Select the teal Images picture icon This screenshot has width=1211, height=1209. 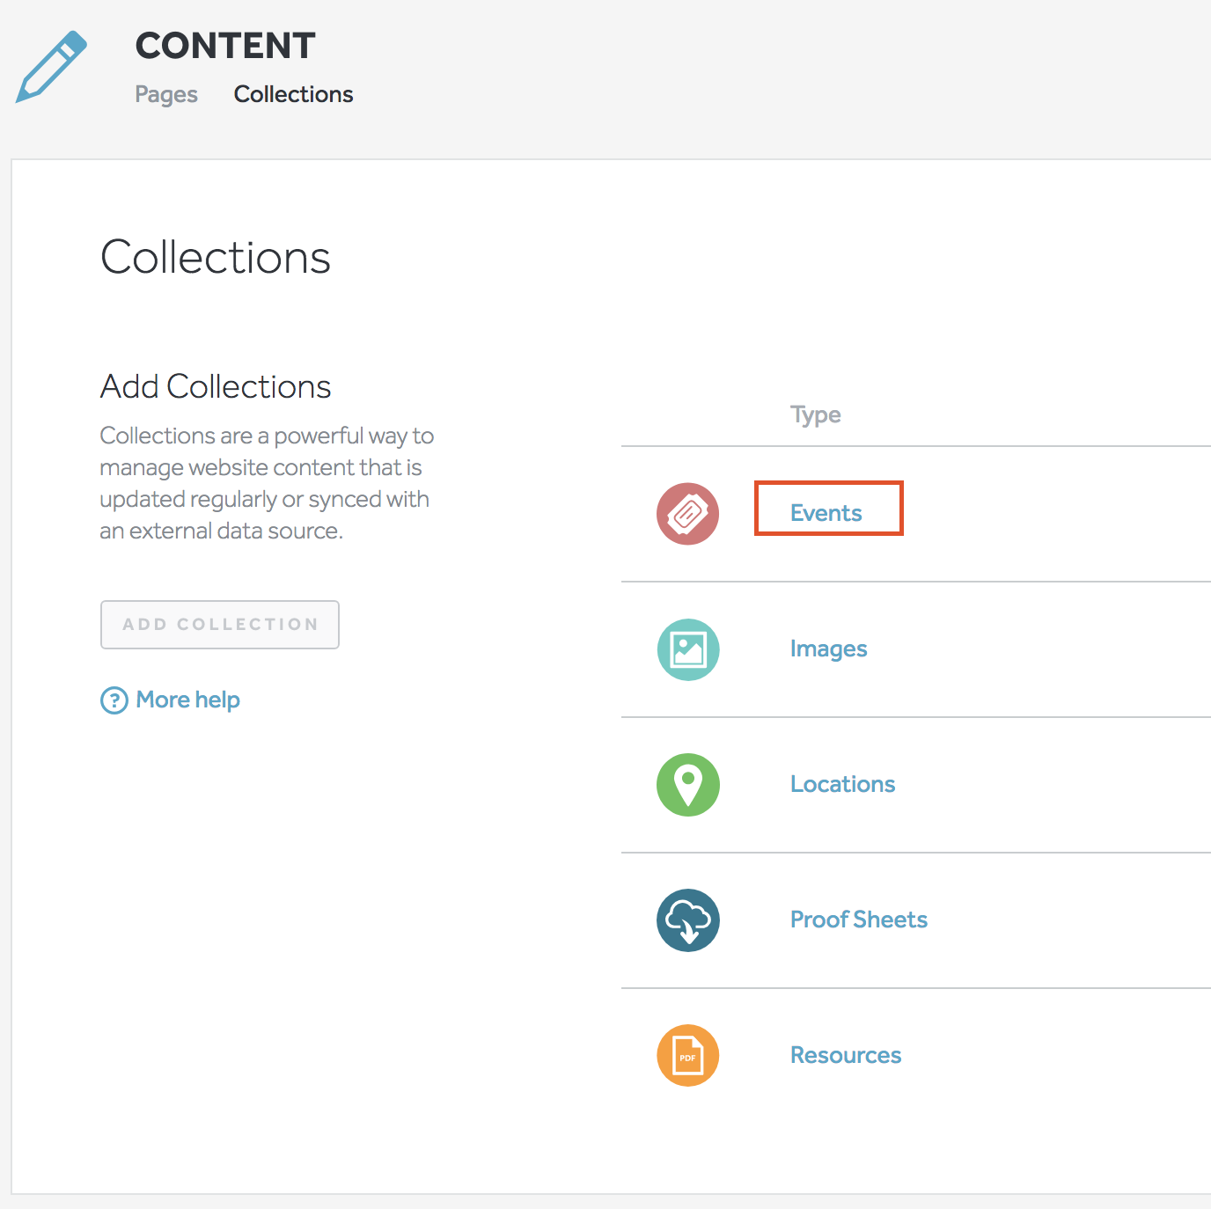(x=687, y=649)
